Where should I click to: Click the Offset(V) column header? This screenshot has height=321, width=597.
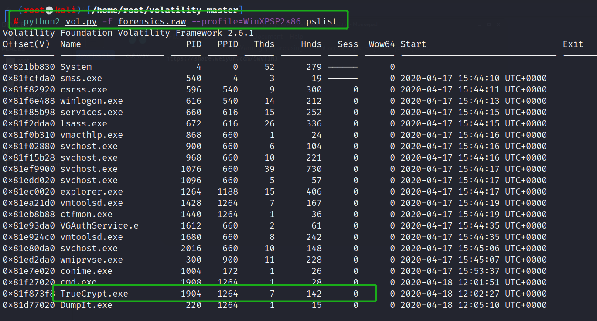tap(26, 44)
